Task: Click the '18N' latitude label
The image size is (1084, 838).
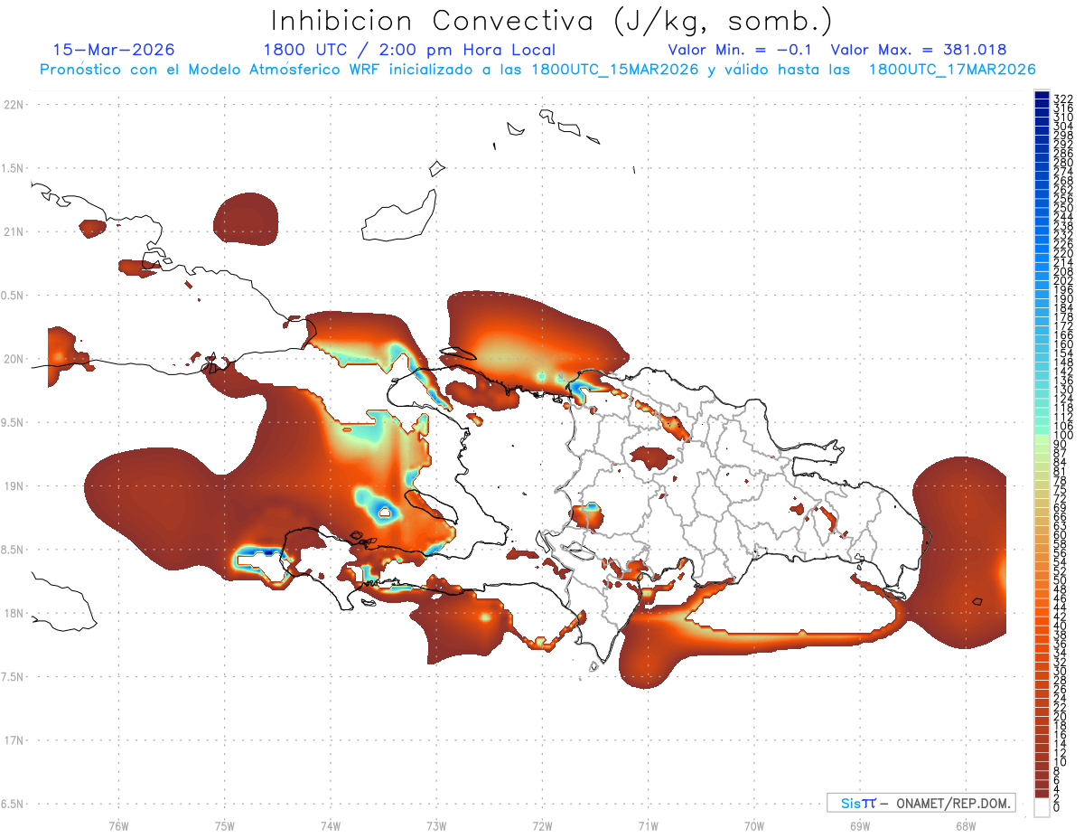Action: pyautogui.click(x=13, y=613)
